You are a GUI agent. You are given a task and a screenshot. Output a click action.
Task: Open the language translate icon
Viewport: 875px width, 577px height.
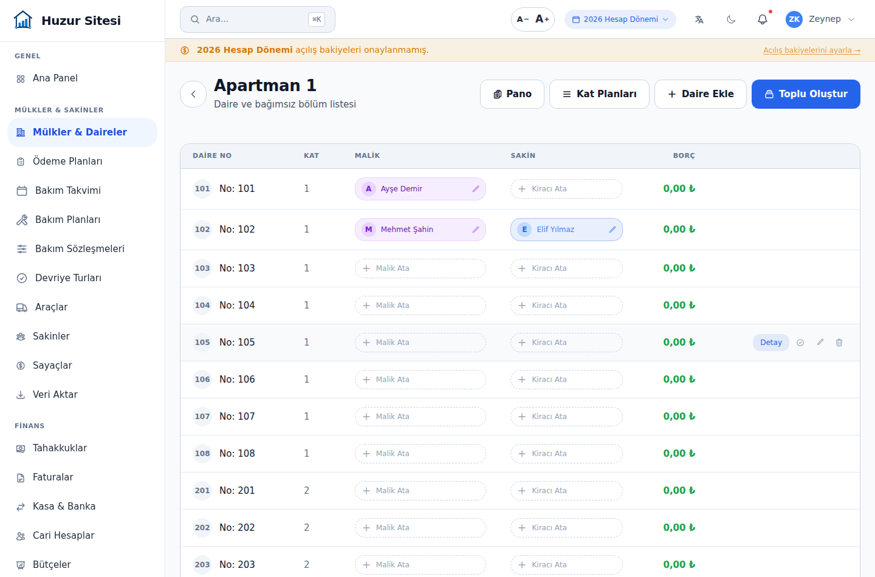tap(699, 19)
